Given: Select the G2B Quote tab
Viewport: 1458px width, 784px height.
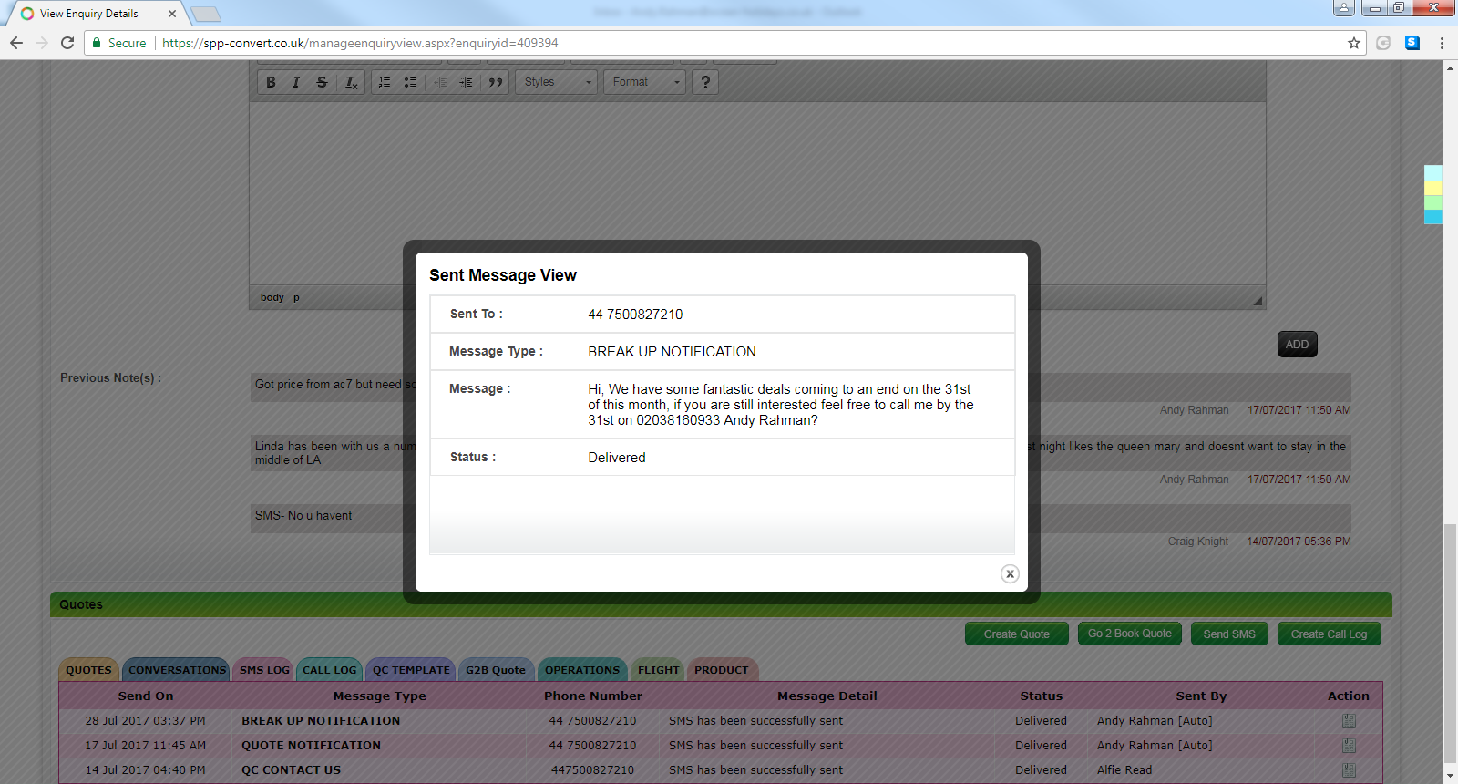Looking at the screenshot, I should [496, 670].
